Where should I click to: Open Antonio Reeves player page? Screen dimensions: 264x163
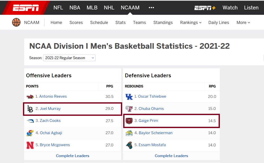(x=53, y=96)
